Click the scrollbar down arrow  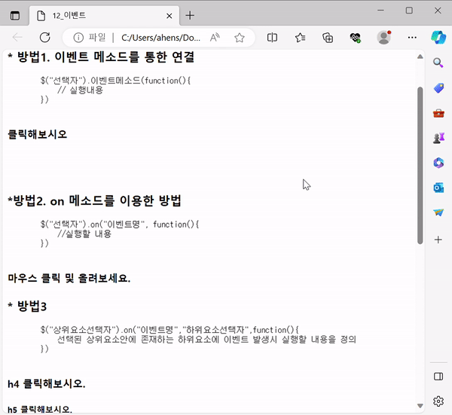(420, 406)
